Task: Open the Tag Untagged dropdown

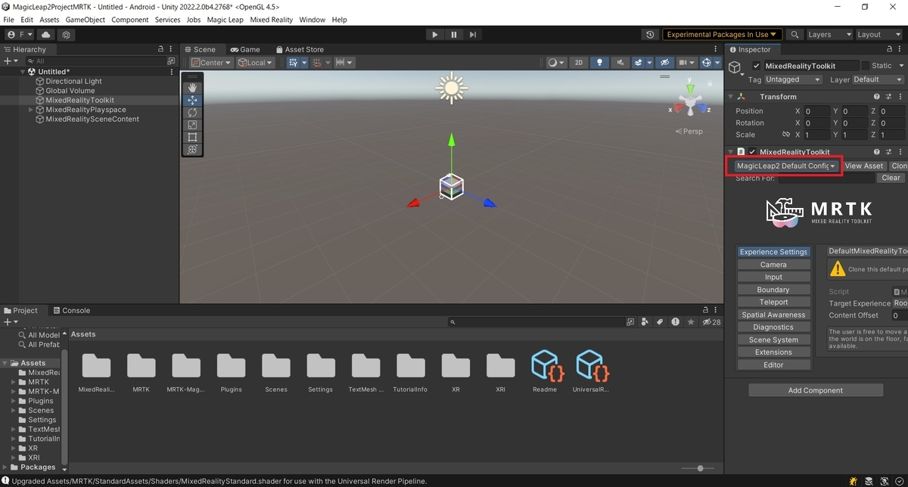Action: (x=793, y=79)
